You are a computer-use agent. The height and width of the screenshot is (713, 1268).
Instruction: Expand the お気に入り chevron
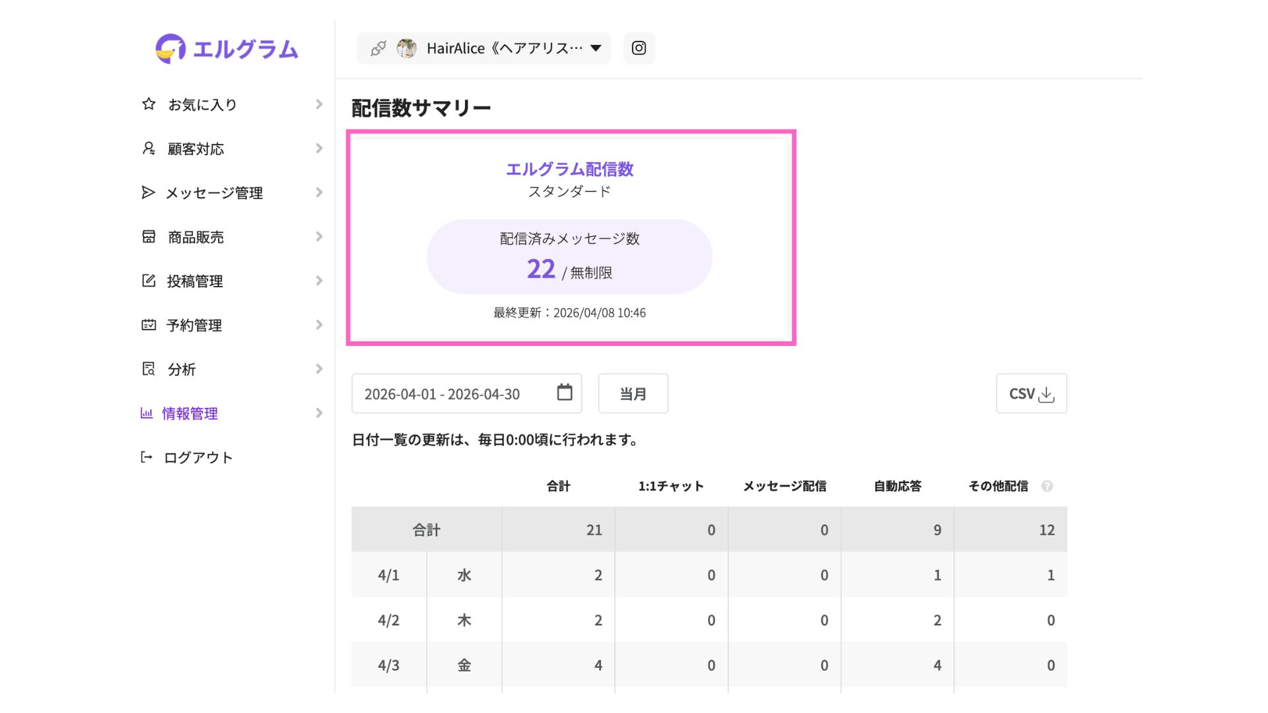[319, 104]
